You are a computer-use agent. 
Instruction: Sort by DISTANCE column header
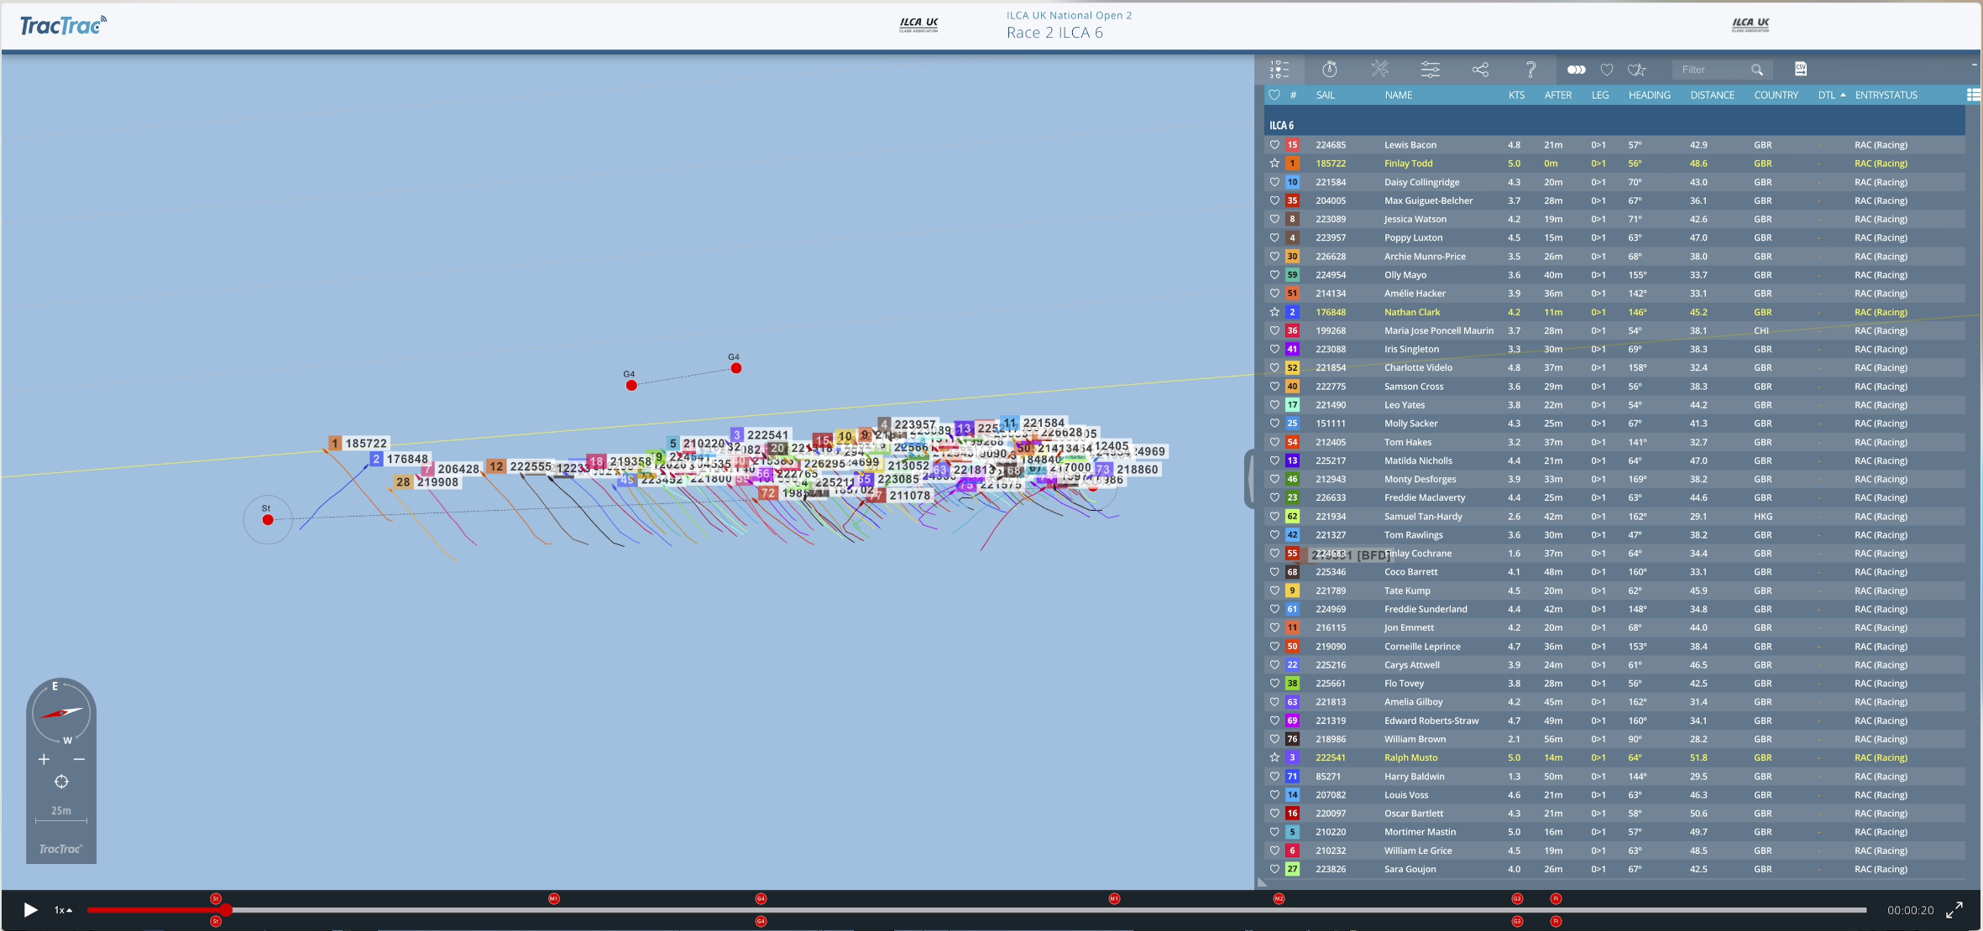coord(1712,96)
